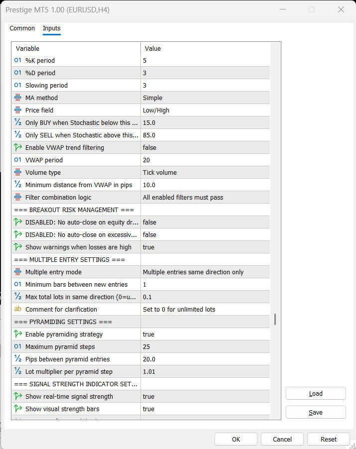Dismiss the dialog with Cancel

(x=282, y=439)
